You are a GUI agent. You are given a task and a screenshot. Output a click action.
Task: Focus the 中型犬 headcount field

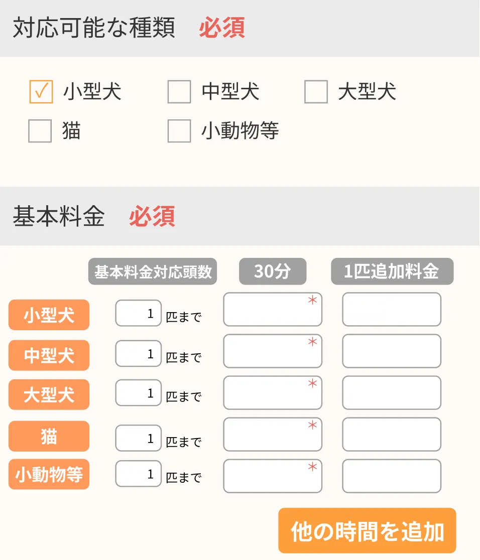tap(139, 354)
